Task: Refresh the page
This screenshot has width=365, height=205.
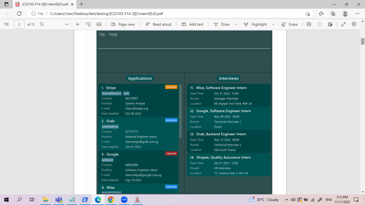Action: tap(19, 14)
